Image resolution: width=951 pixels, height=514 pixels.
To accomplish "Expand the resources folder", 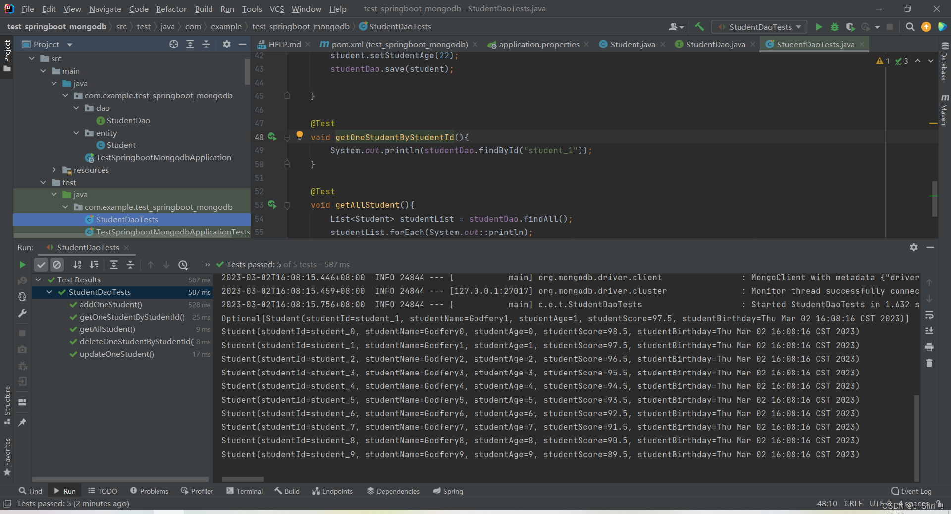I will click(53, 170).
